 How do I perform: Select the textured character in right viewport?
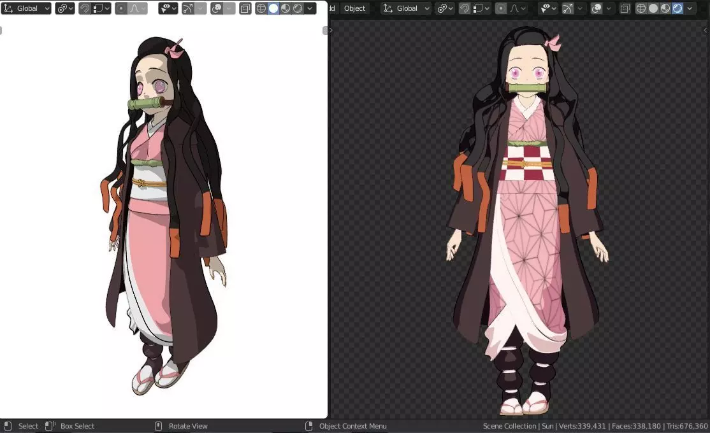(x=528, y=222)
